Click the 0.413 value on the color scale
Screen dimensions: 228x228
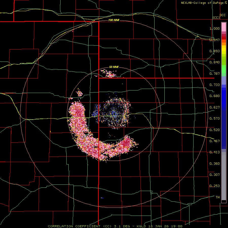215,152
